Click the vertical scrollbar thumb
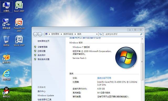 (142, 62)
